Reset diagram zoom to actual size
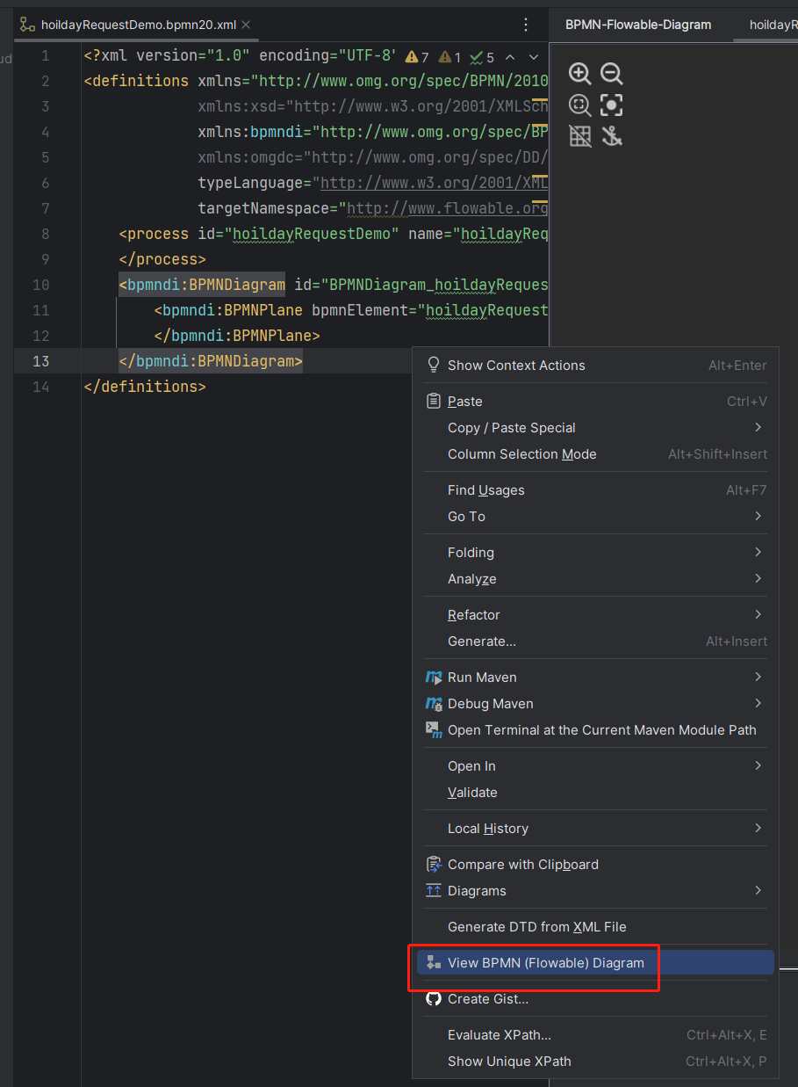This screenshot has width=798, height=1087. click(x=579, y=105)
